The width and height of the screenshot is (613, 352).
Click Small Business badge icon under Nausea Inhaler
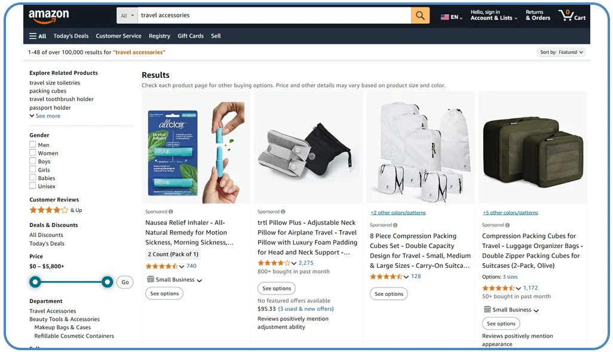tap(151, 279)
